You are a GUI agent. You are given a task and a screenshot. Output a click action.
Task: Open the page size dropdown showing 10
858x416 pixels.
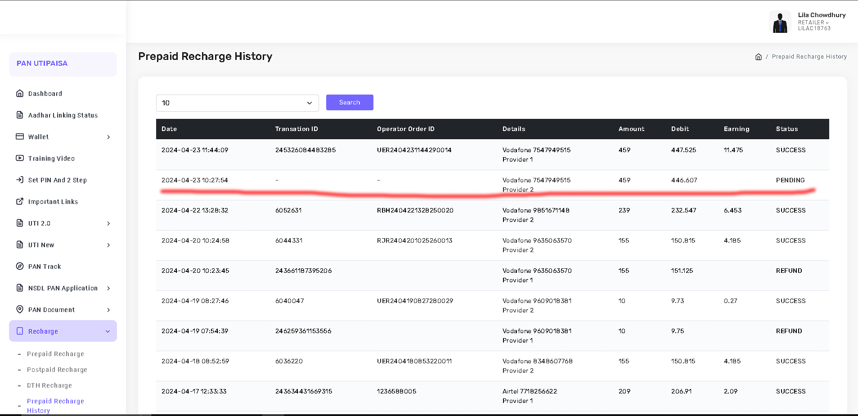237,103
